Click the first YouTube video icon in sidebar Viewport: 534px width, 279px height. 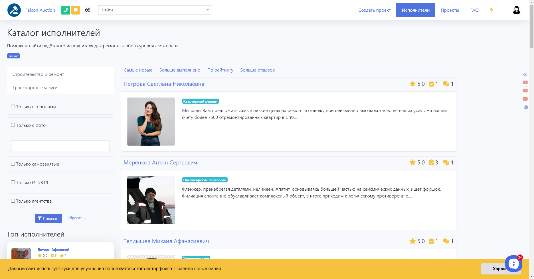(525, 83)
